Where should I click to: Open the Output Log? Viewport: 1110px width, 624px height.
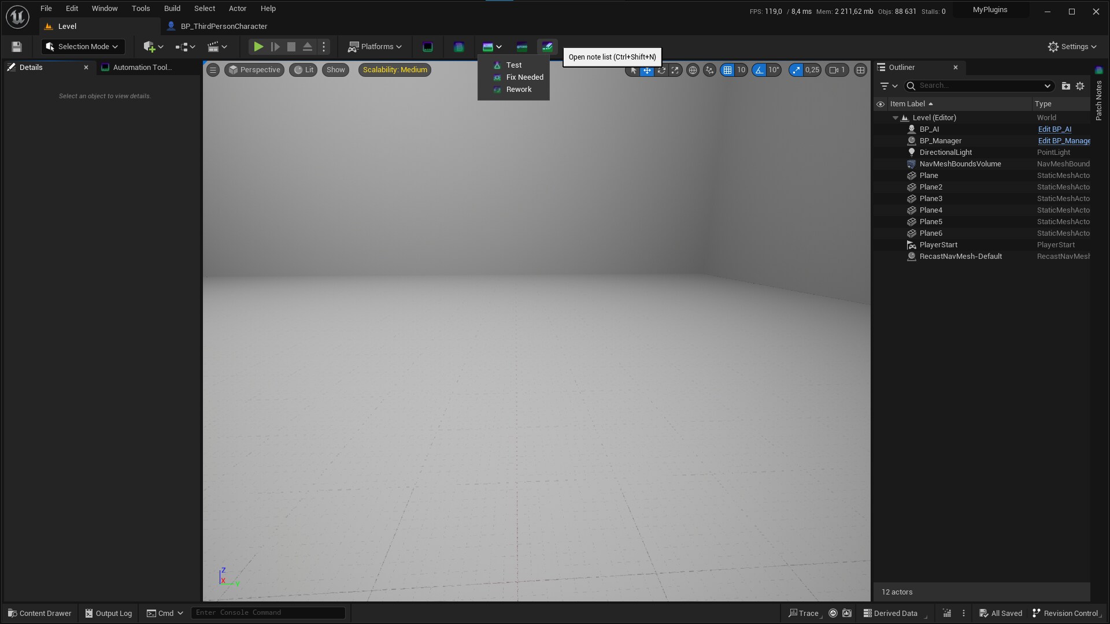point(109,614)
